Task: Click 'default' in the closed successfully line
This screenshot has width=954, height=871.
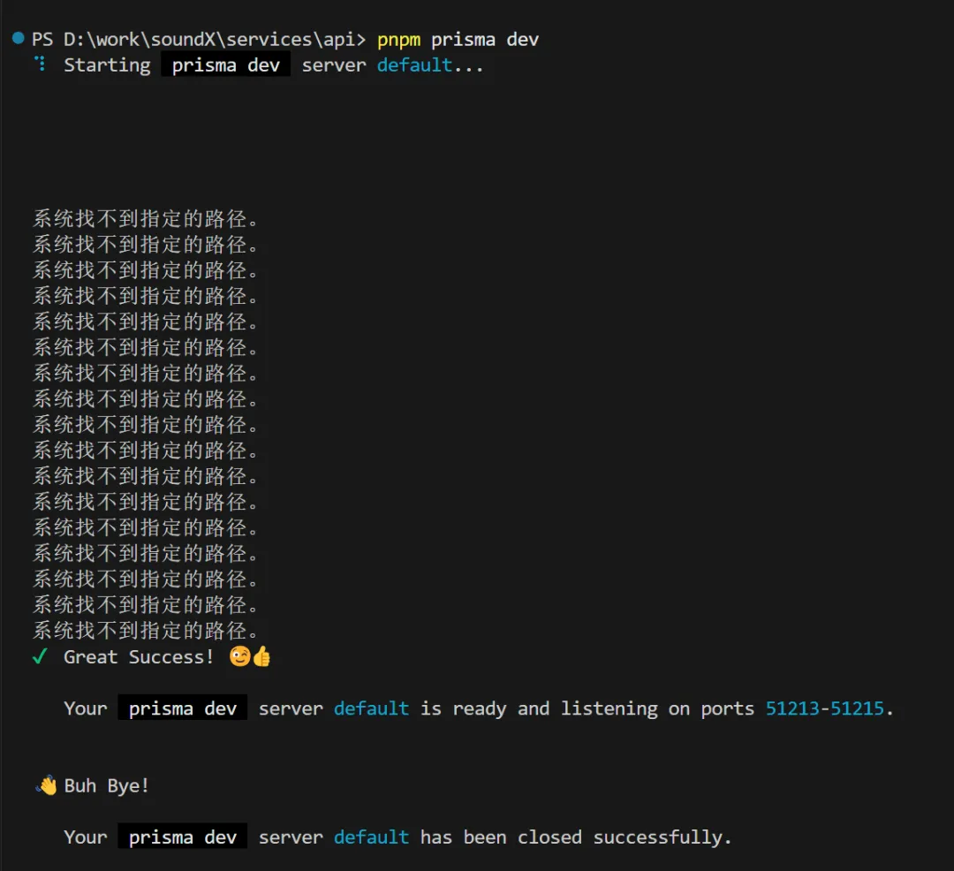Action: 371,837
